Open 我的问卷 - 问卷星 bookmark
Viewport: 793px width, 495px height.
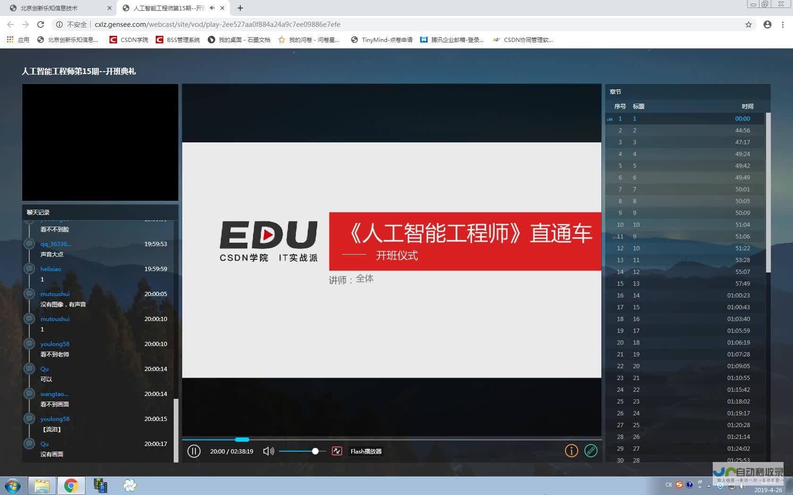point(309,40)
